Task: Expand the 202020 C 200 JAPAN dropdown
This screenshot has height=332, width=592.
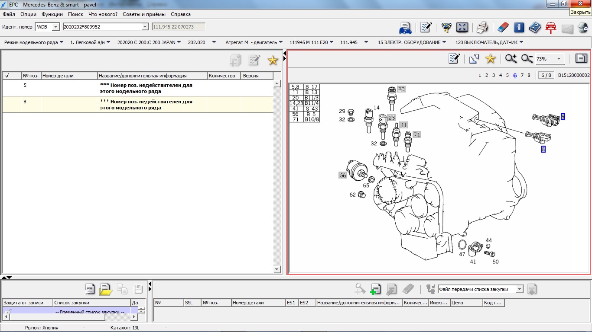Action: [179, 42]
